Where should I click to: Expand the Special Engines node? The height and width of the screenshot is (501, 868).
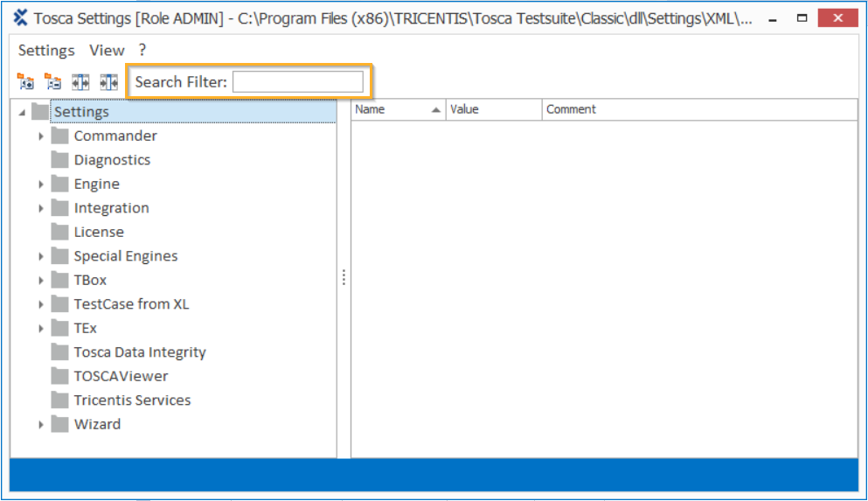coord(41,256)
